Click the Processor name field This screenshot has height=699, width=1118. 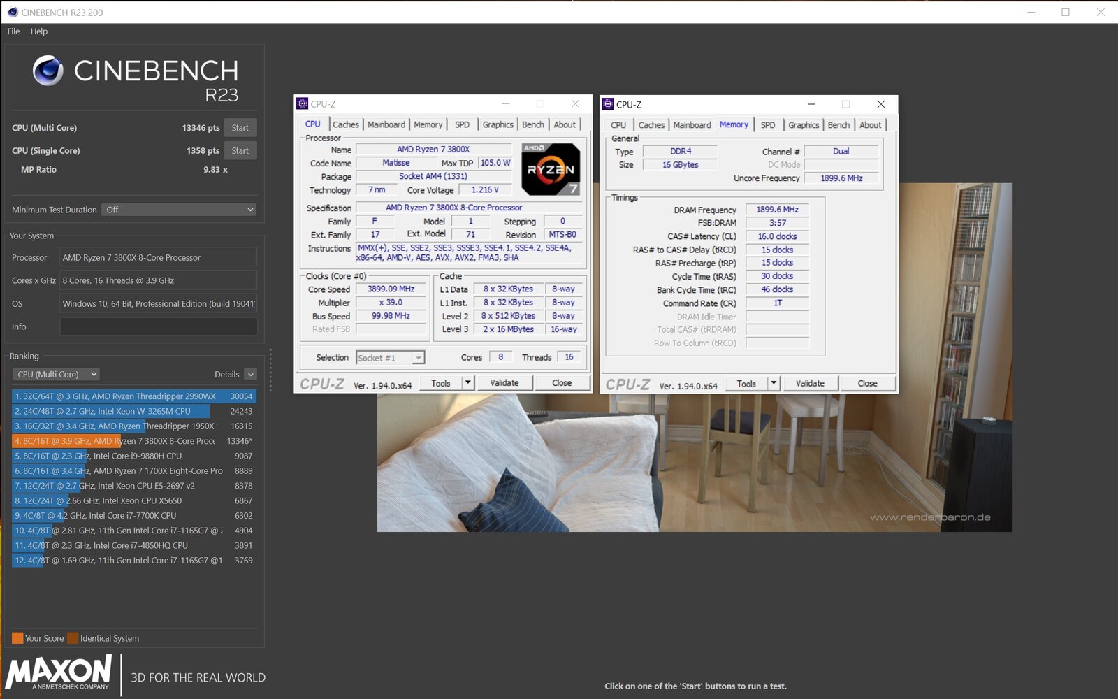(159, 257)
